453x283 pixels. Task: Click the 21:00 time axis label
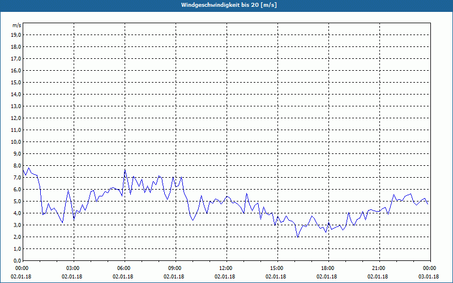point(379,268)
